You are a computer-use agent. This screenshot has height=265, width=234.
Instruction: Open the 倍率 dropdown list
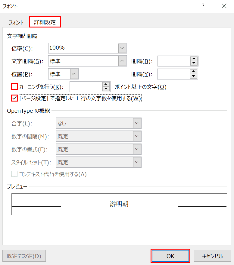[x=122, y=48]
